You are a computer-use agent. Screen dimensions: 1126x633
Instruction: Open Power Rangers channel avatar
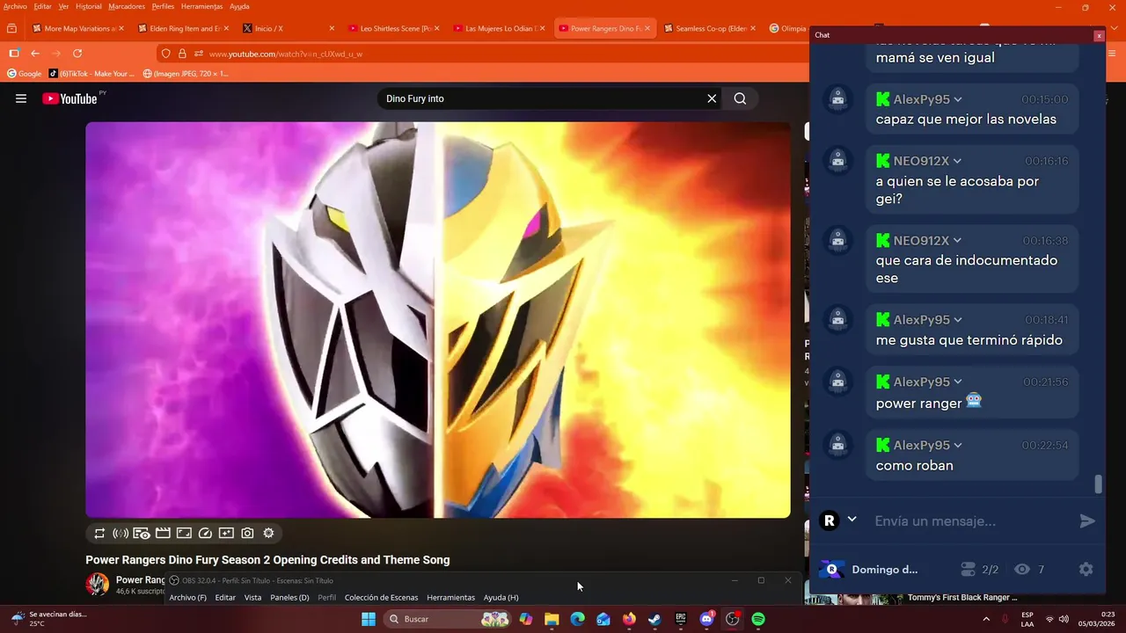(x=97, y=584)
